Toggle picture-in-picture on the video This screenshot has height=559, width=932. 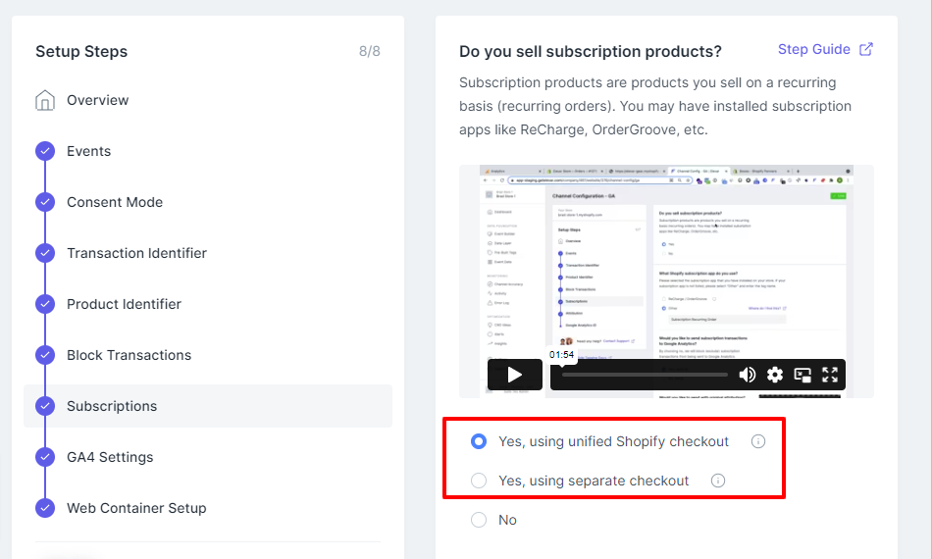[803, 375]
